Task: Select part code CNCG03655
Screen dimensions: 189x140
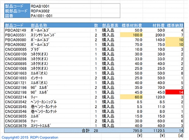Action: pos(16,116)
